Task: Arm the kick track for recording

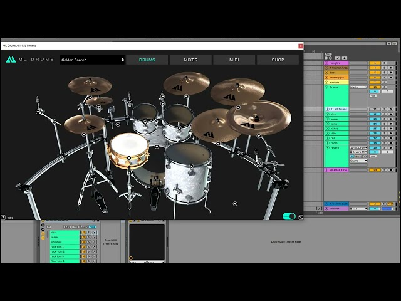Action: (390, 114)
